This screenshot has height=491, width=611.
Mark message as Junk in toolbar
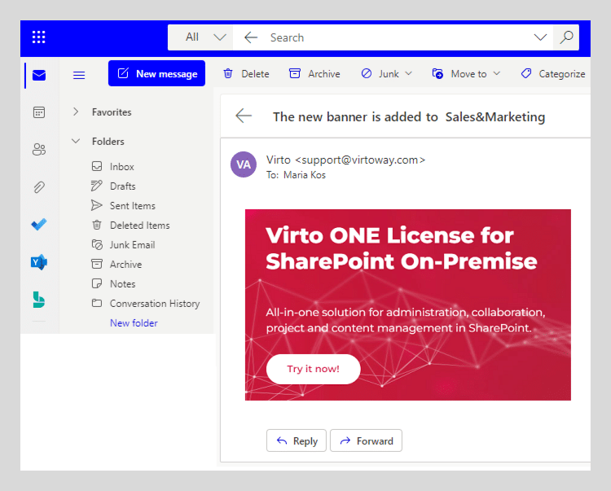pos(380,73)
